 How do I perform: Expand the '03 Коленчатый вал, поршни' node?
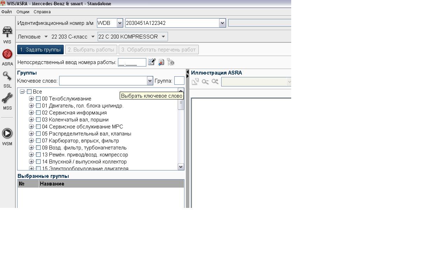(x=31, y=120)
